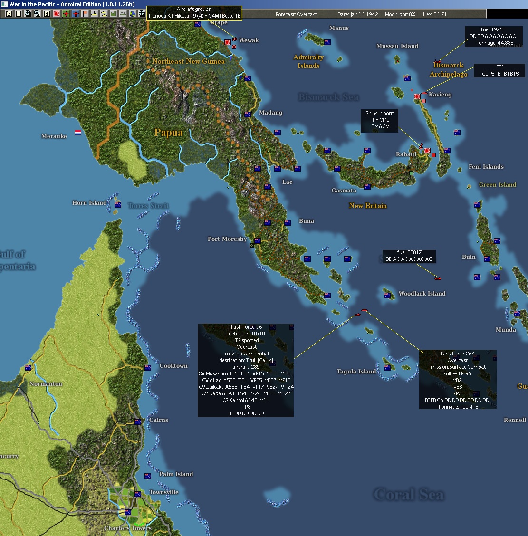Click the Japanese rising sun flag toolbar icon

[57, 14]
